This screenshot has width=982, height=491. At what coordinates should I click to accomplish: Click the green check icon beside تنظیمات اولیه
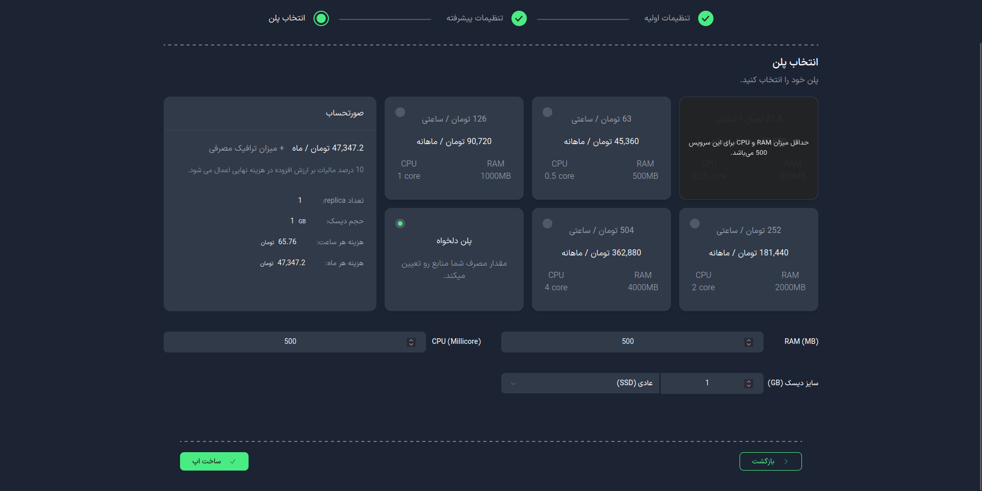click(706, 18)
